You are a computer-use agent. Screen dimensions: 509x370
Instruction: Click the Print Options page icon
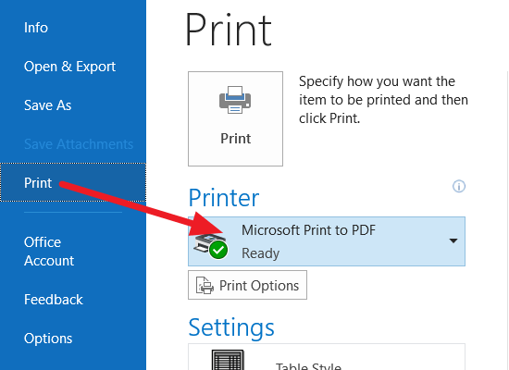pos(205,285)
